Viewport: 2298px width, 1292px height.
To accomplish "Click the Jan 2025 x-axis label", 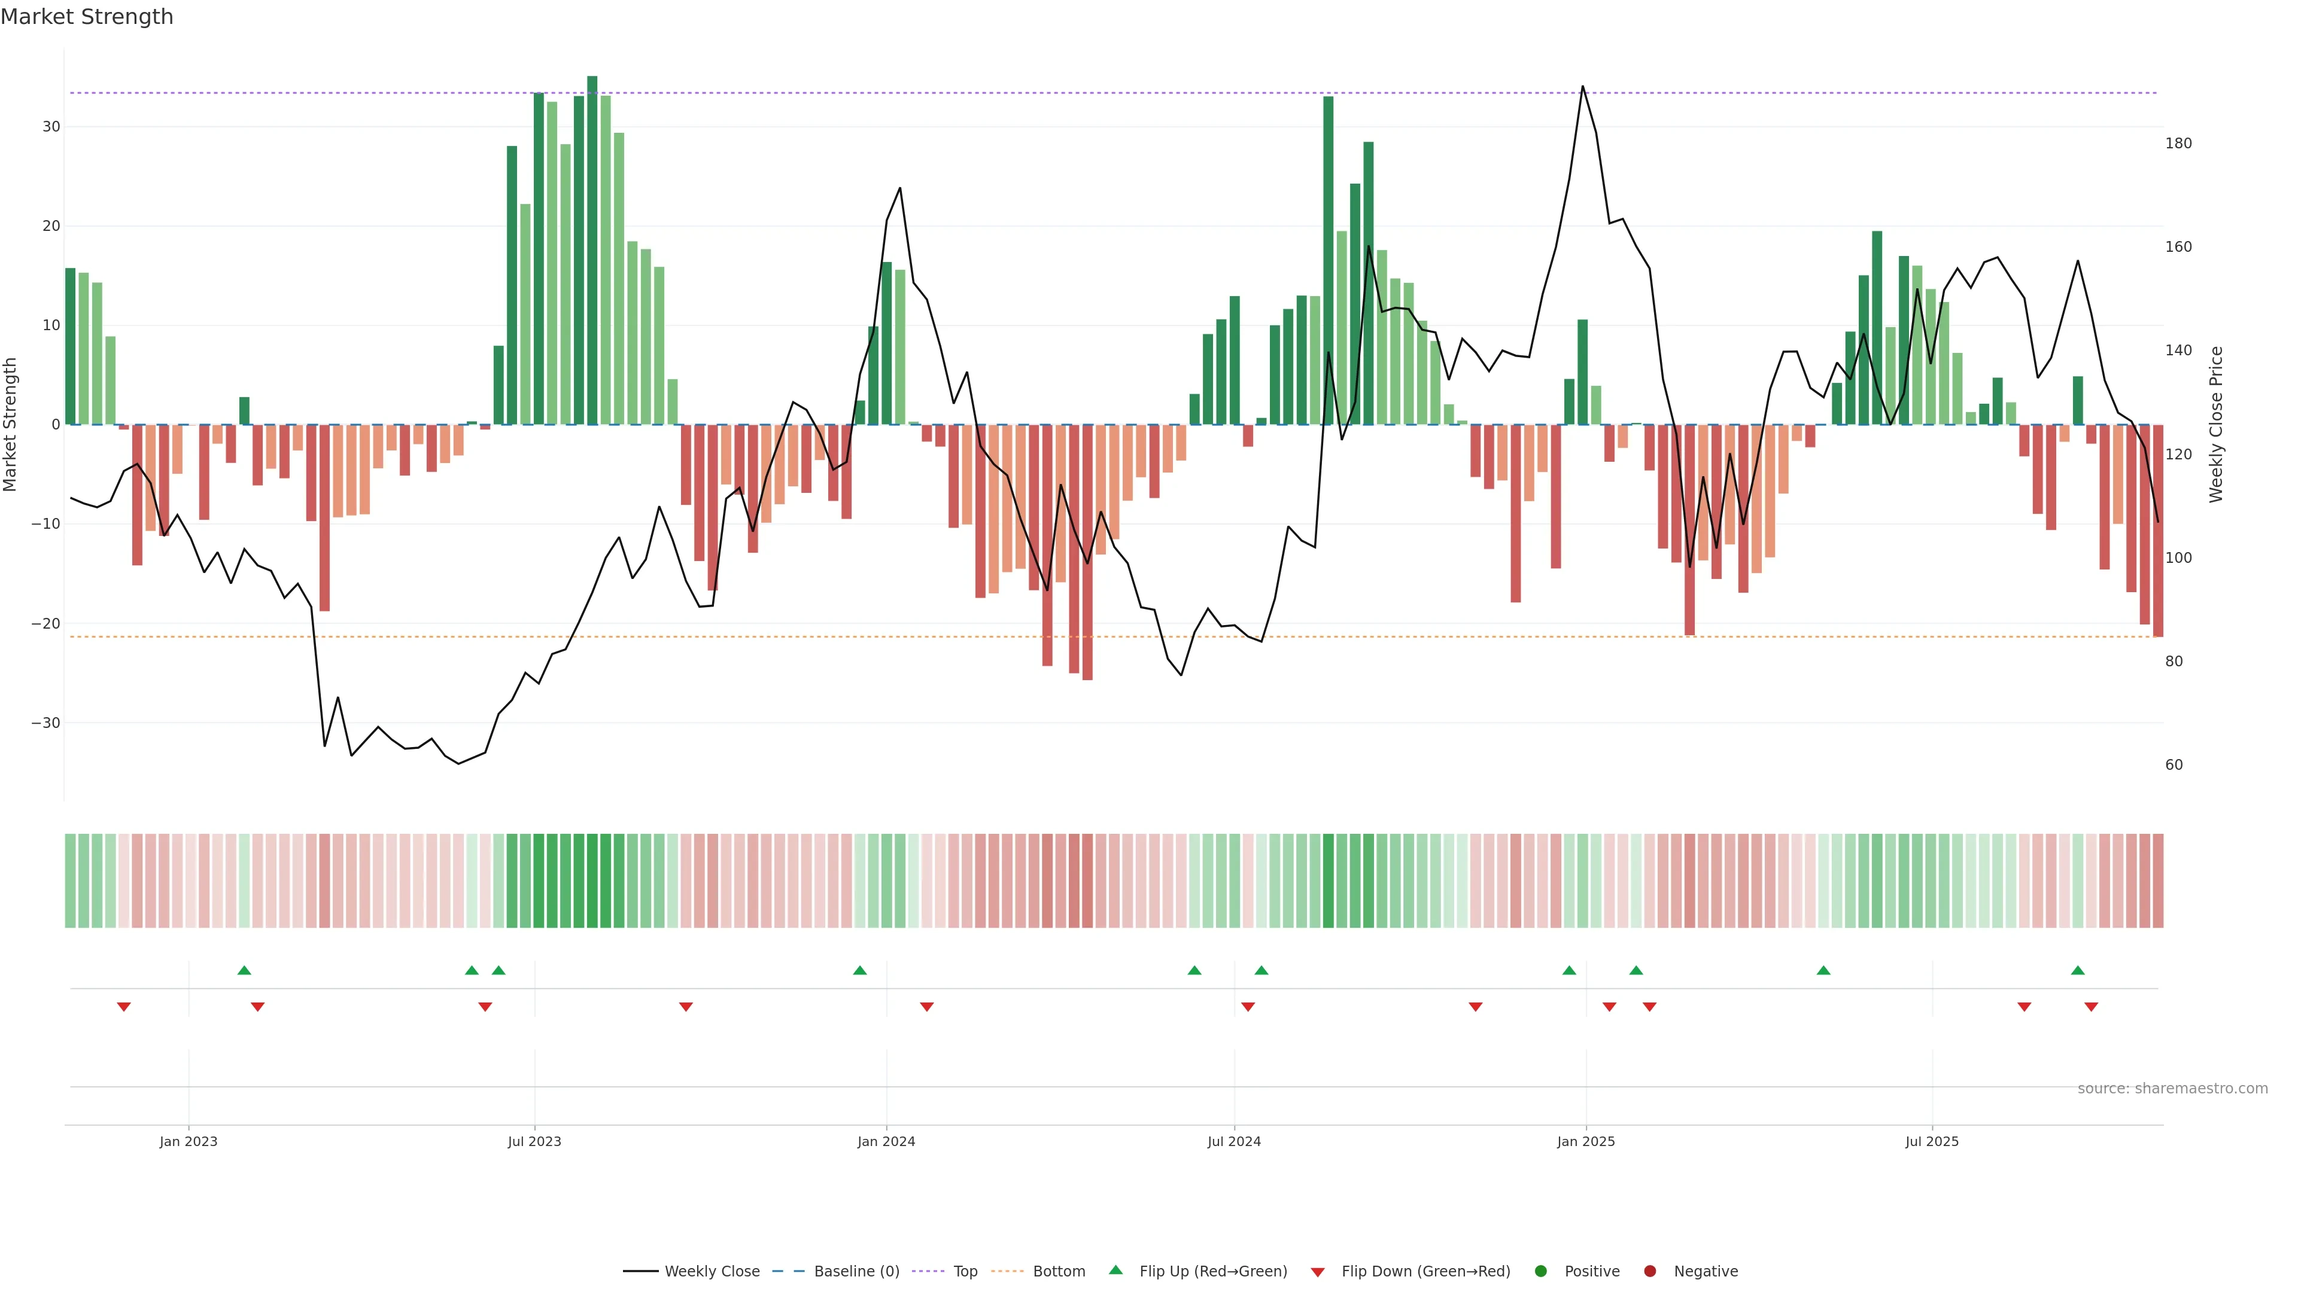I will 1585,1141.
